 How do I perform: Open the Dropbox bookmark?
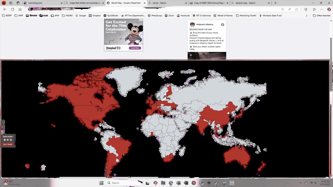pyautogui.click(x=95, y=16)
